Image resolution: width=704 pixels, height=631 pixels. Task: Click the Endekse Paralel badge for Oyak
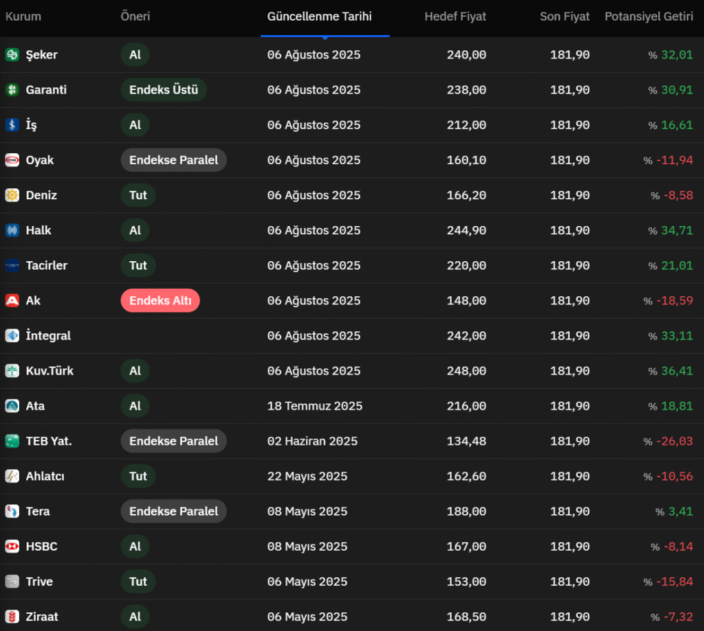[174, 160]
